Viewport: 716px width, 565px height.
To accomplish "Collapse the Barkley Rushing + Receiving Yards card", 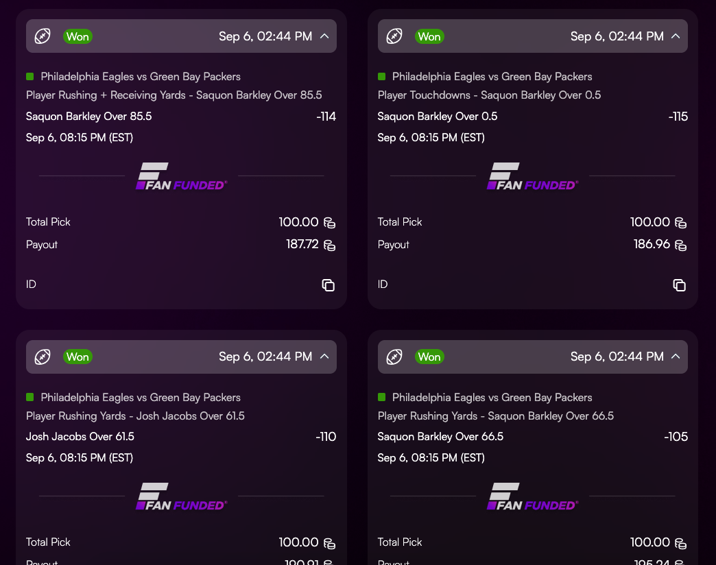I will pos(324,36).
